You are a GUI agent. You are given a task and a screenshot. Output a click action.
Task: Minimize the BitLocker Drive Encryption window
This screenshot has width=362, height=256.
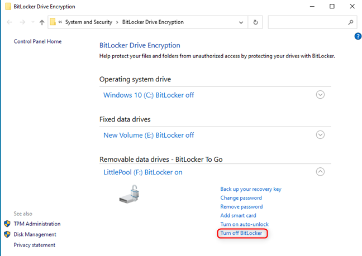point(312,7)
